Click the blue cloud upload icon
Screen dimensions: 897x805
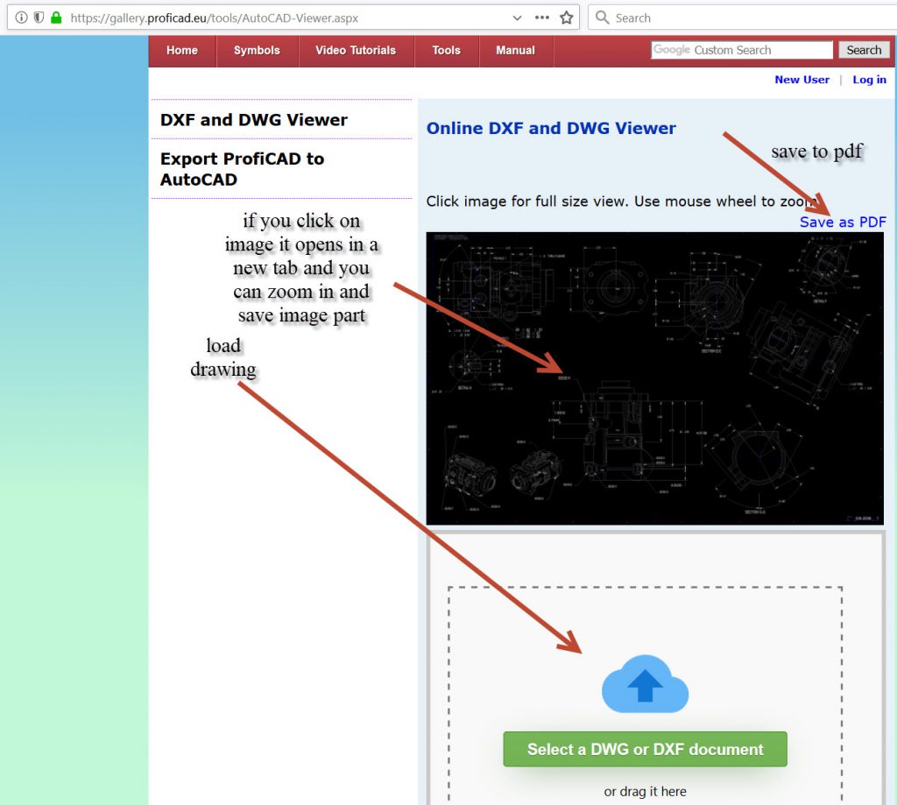pos(645,684)
